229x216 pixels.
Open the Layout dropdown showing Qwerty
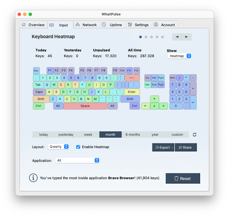pos(58,147)
